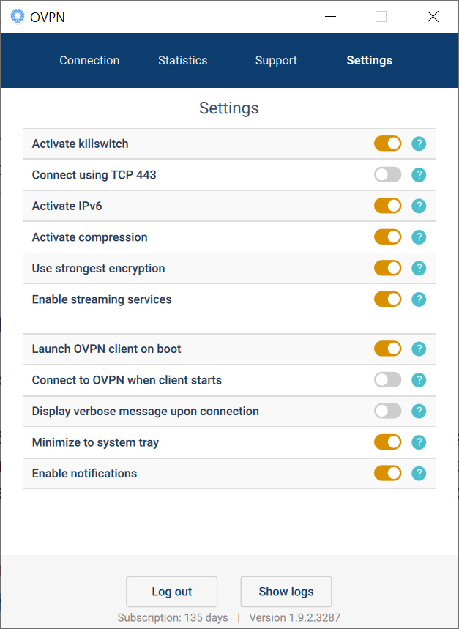Click help icon beside Use strongest encryption
459x629 pixels.
[x=419, y=268]
